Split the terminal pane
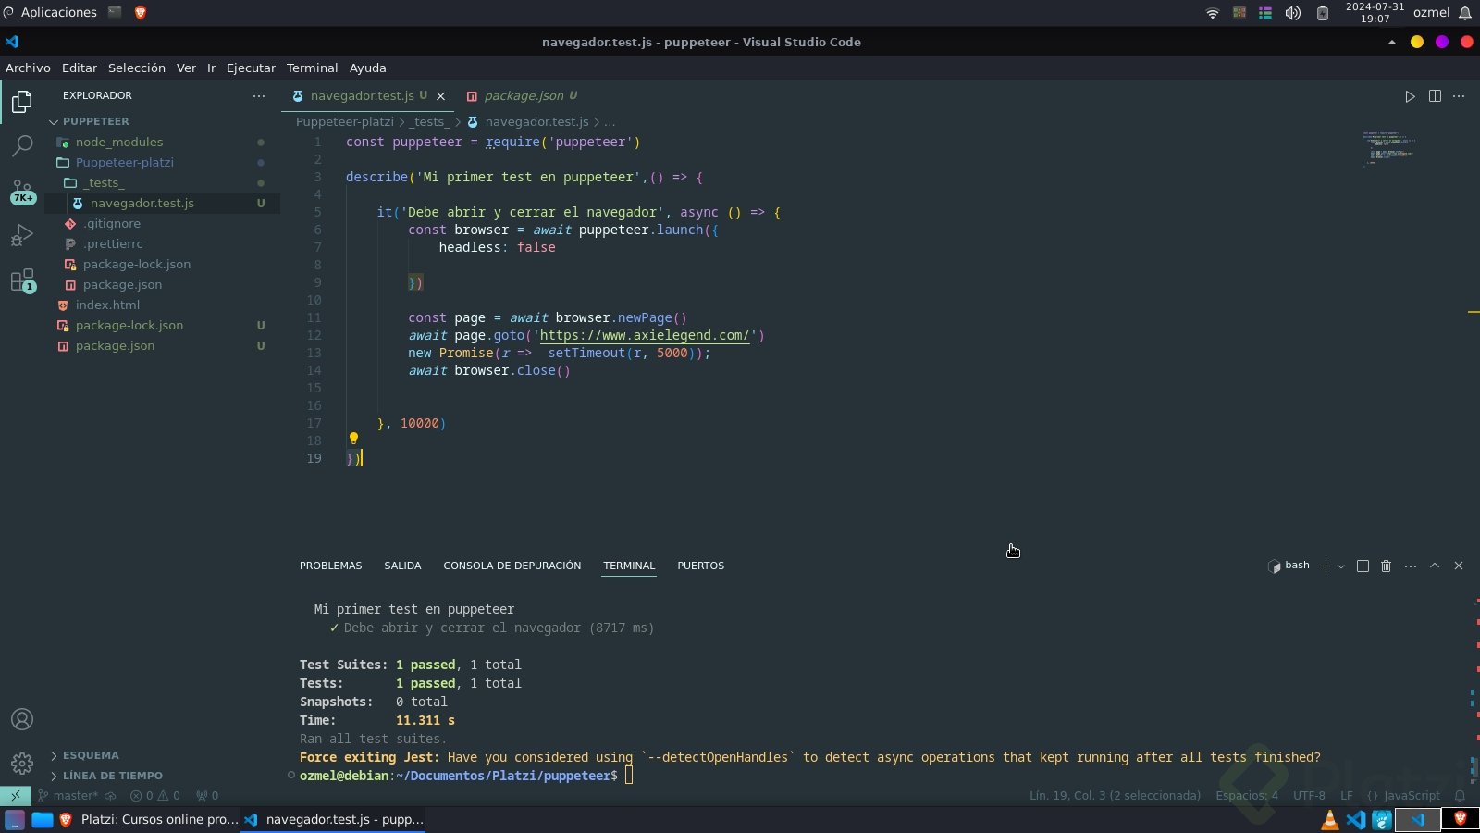 click(1363, 566)
